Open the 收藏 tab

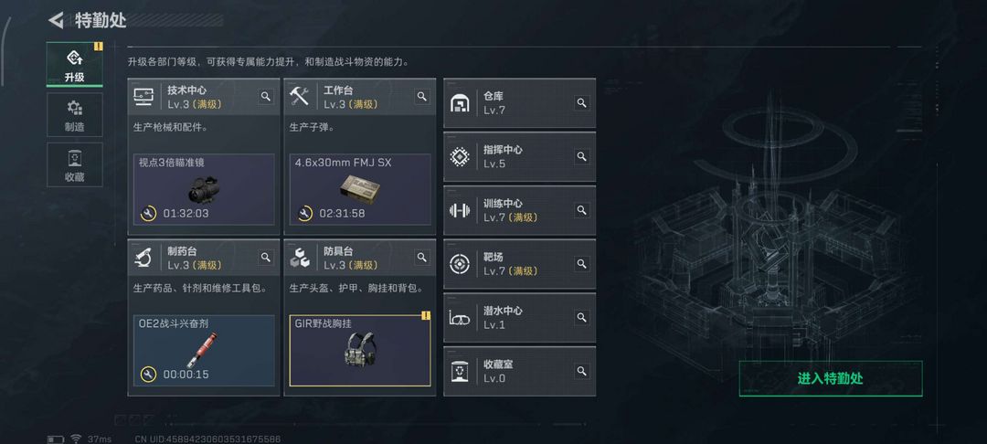pos(75,165)
